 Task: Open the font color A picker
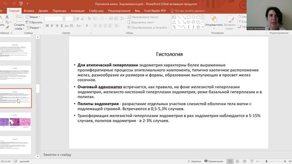click(x=88, y=26)
